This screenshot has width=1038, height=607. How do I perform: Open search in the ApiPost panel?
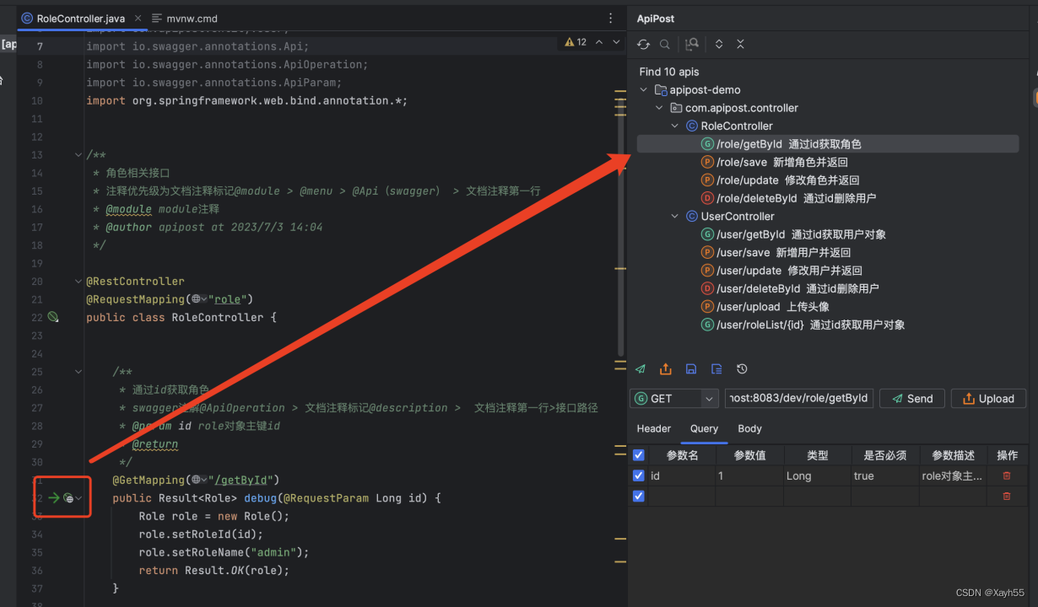(x=663, y=43)
